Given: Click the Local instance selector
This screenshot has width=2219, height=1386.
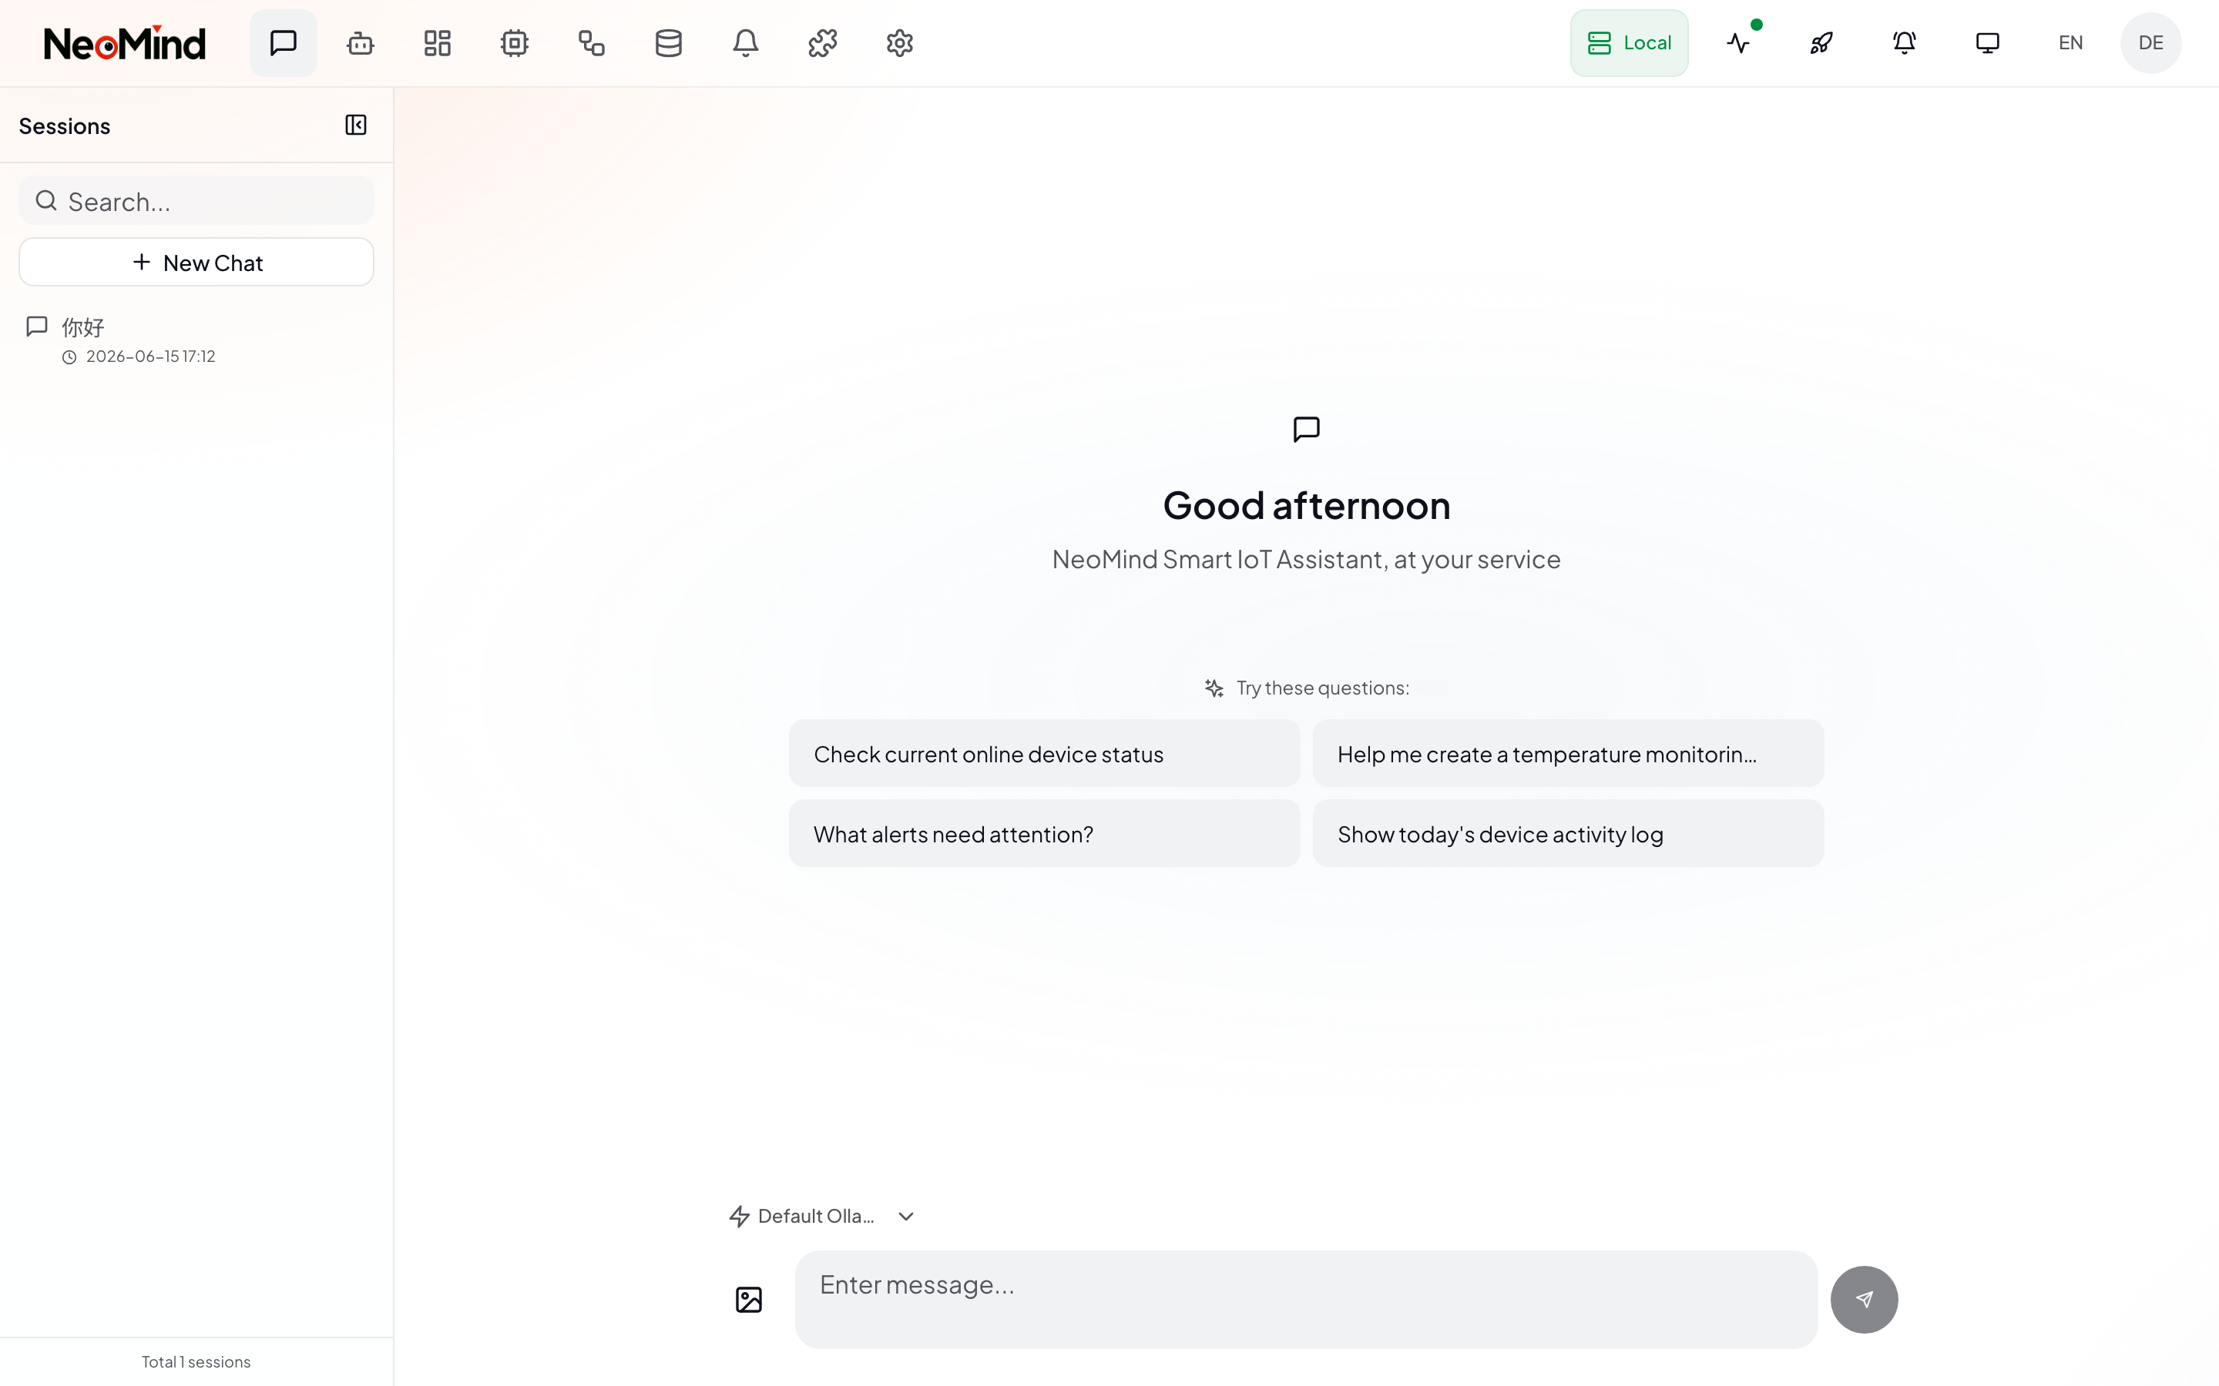Looking at the screenshot, I should click(1629, 43).
